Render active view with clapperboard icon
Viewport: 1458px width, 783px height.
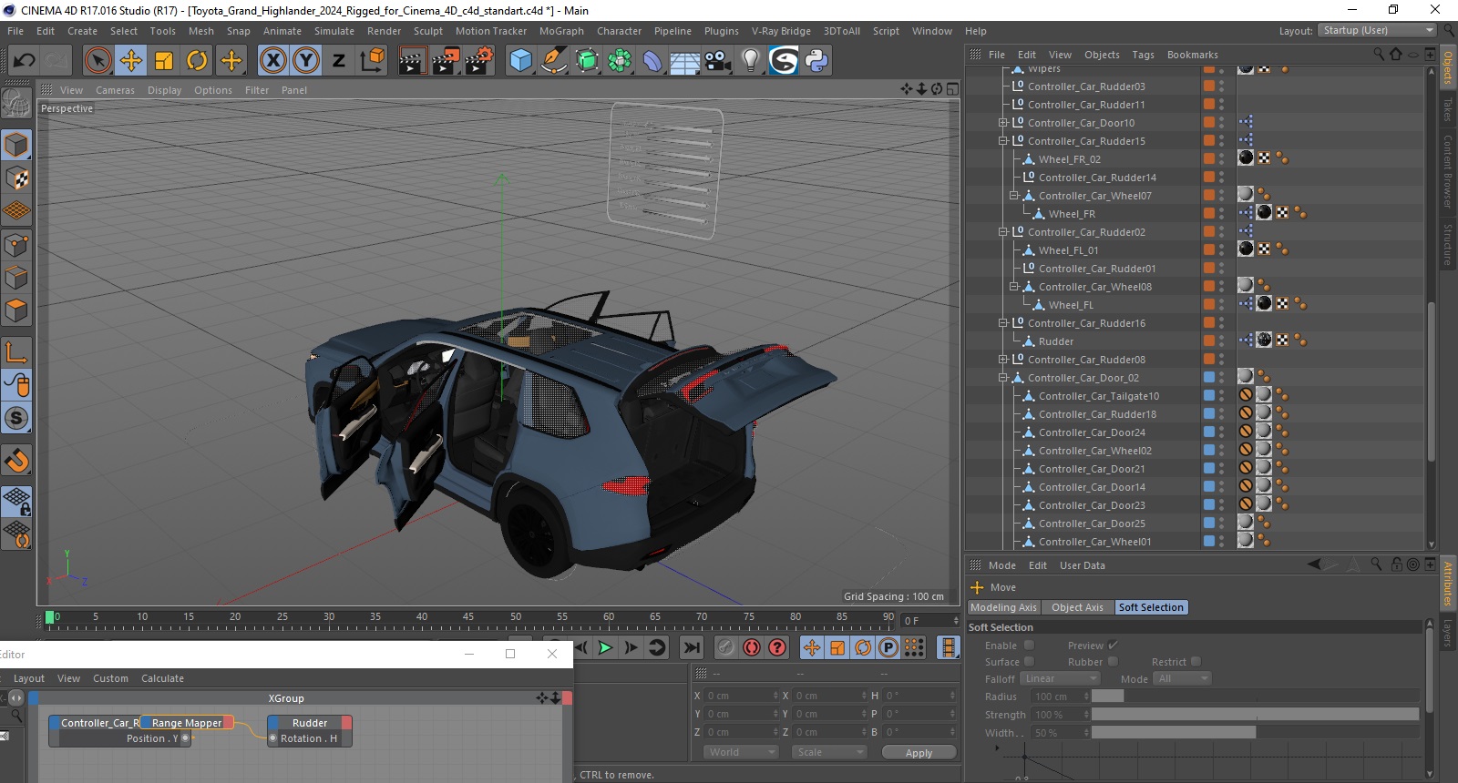pos(412,61)
